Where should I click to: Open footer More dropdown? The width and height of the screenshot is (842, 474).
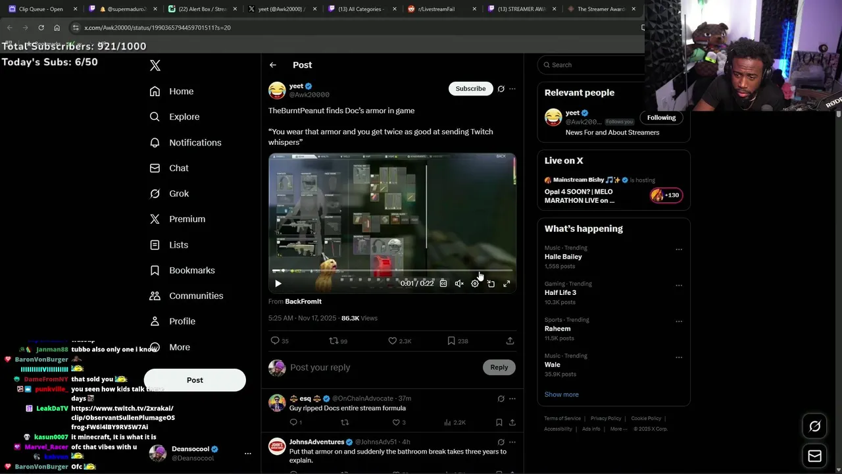point(617,429)
